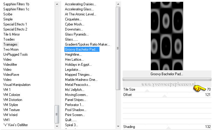The width and height of the screenshot is (212, 130).
Task: Pick the Quilt filter
Action: (71, 120)
